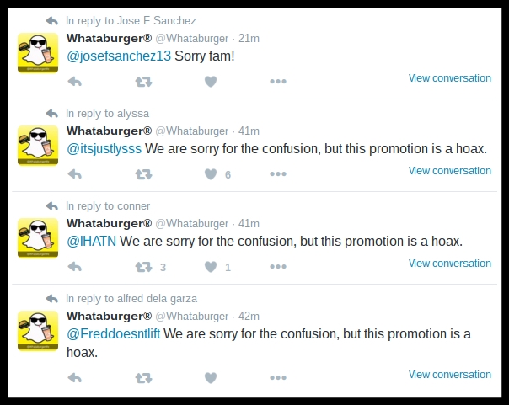The height and width of the screenshot is (405, 509).
Task: View conversation for the @Freddoesntlift reply
Action: [449, 375]
